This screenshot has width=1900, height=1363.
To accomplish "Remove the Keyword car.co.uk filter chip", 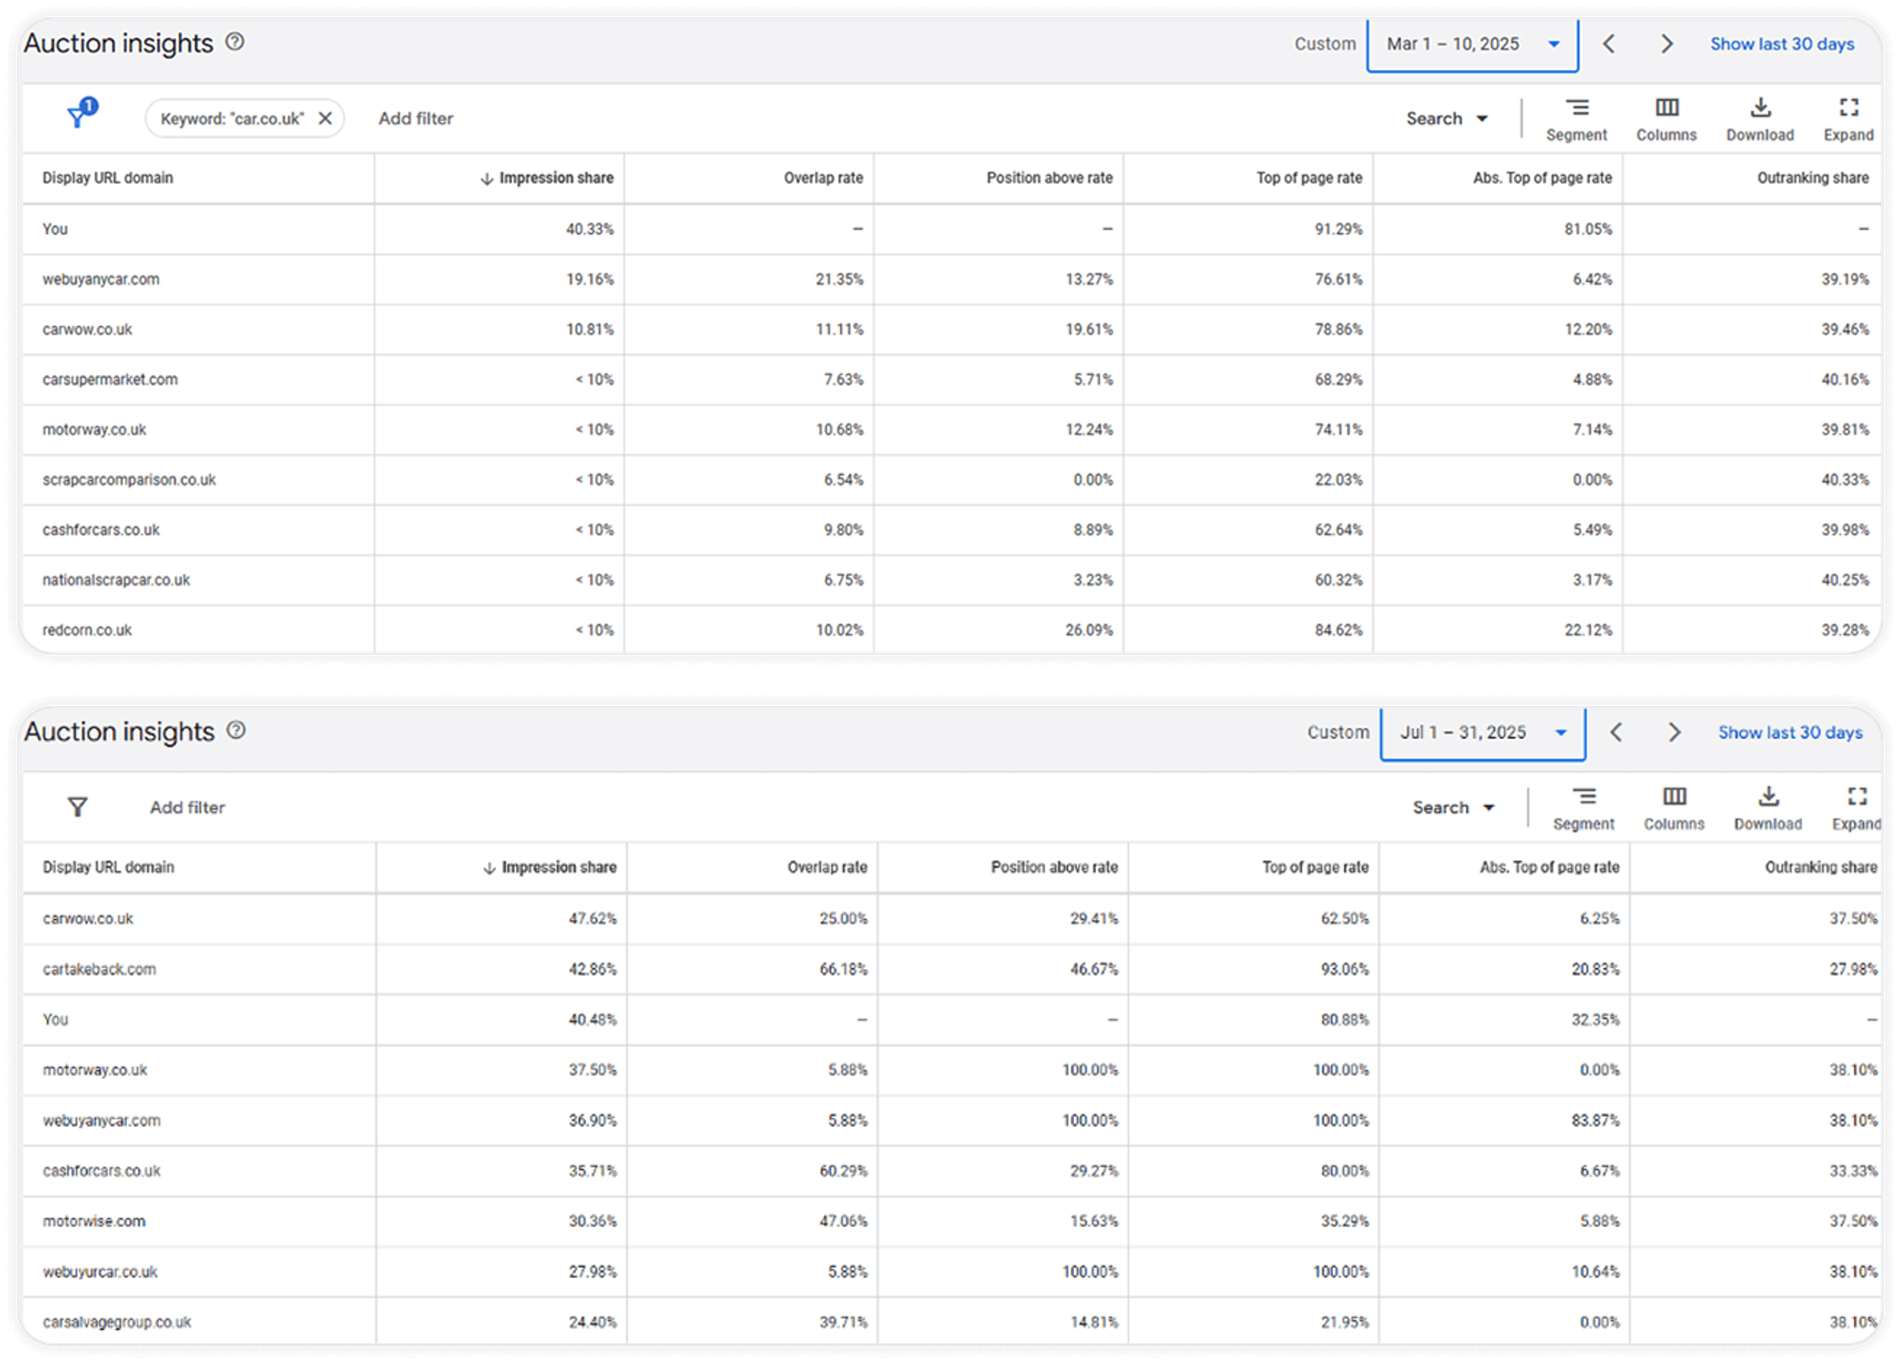I will pyautogui.click(x=325, y=118).
